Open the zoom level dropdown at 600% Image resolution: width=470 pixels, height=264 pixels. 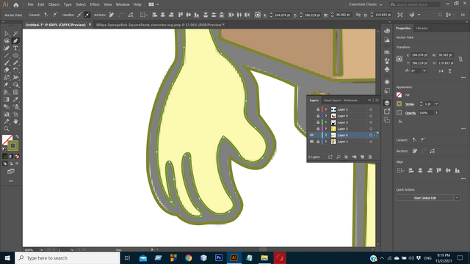pyautogui.click(x=41, y=249)
